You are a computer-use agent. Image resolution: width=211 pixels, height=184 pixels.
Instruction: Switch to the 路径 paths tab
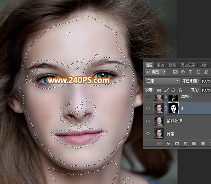(172, 65)
